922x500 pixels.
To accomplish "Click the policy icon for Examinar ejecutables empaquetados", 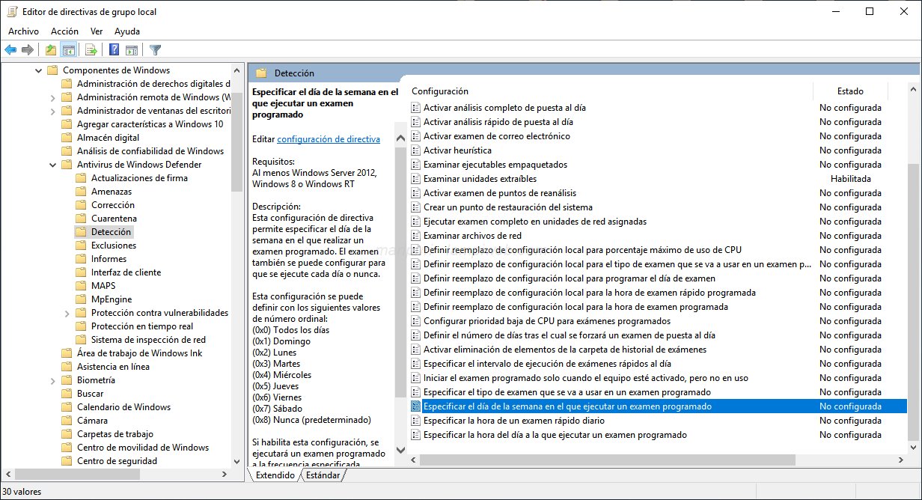I will tap(416, 165).
